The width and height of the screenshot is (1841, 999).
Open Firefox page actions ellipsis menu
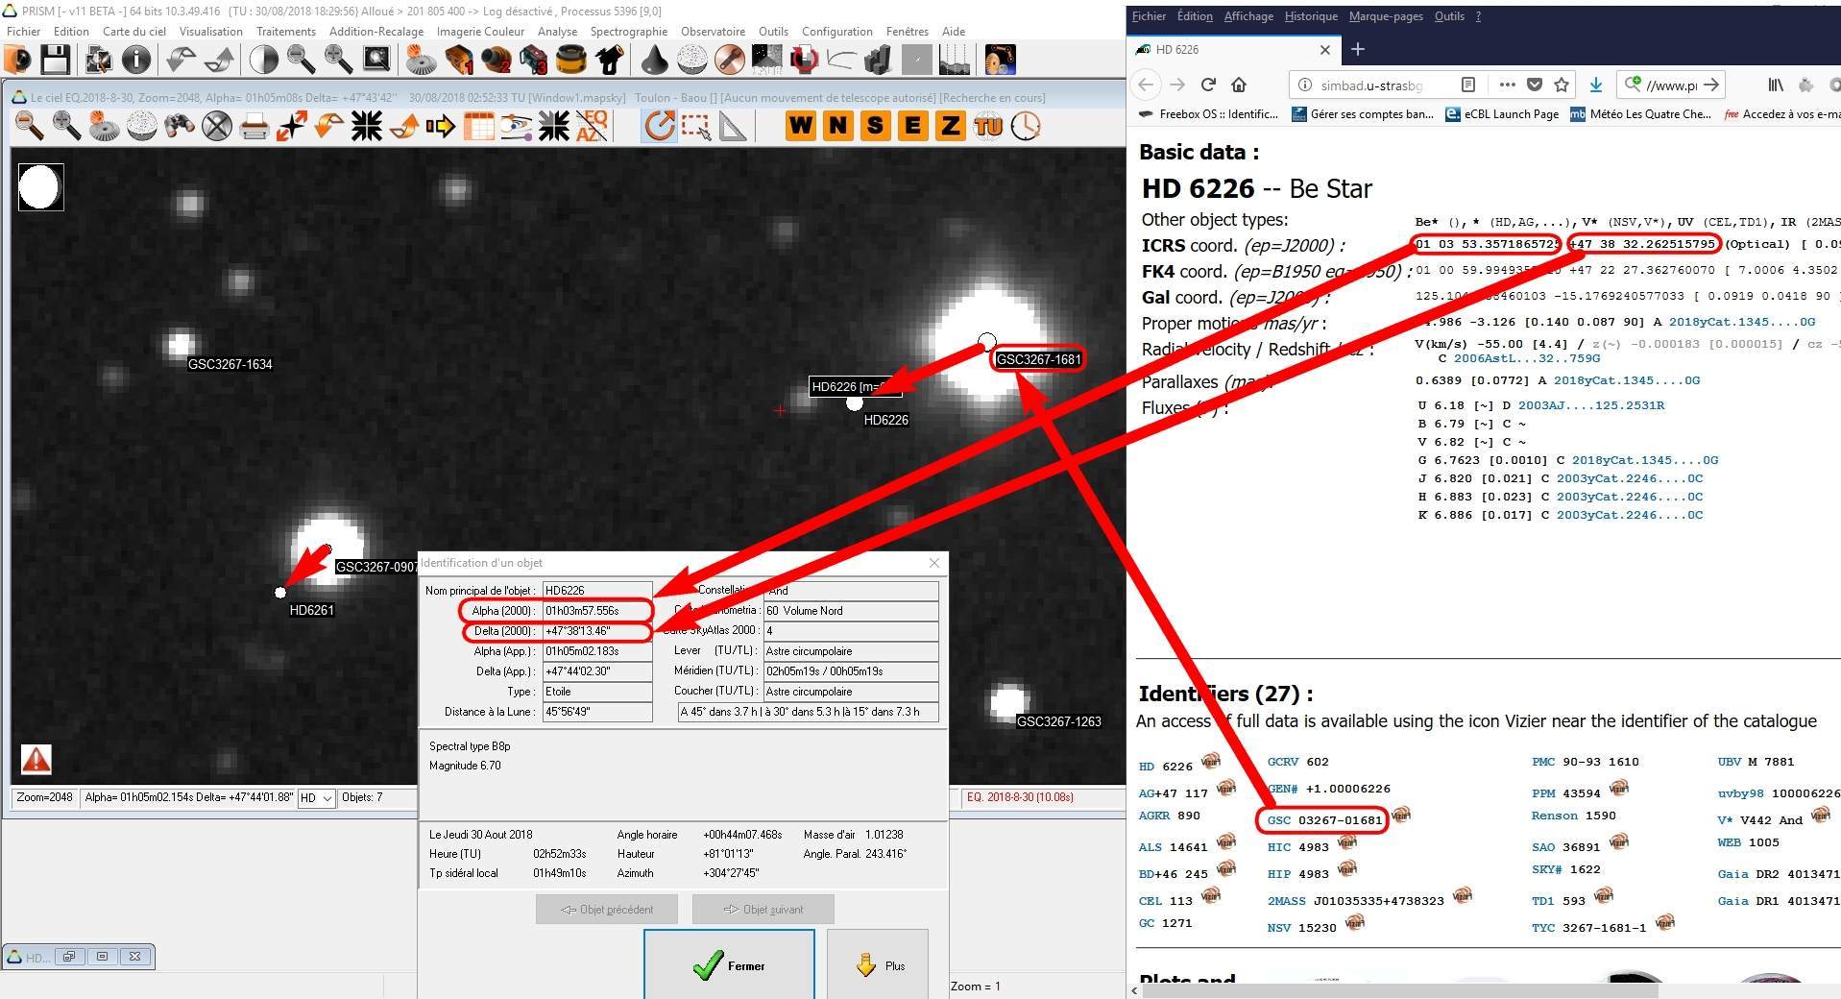(1507, 85)
